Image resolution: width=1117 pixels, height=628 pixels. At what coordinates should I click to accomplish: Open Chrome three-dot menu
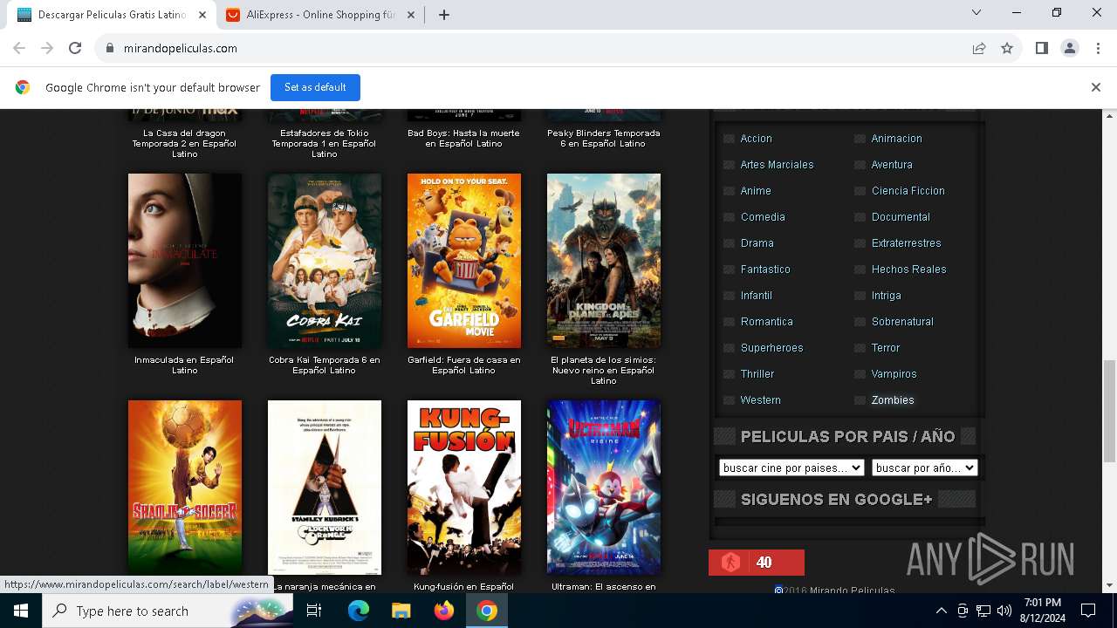tap(1099, 48)
